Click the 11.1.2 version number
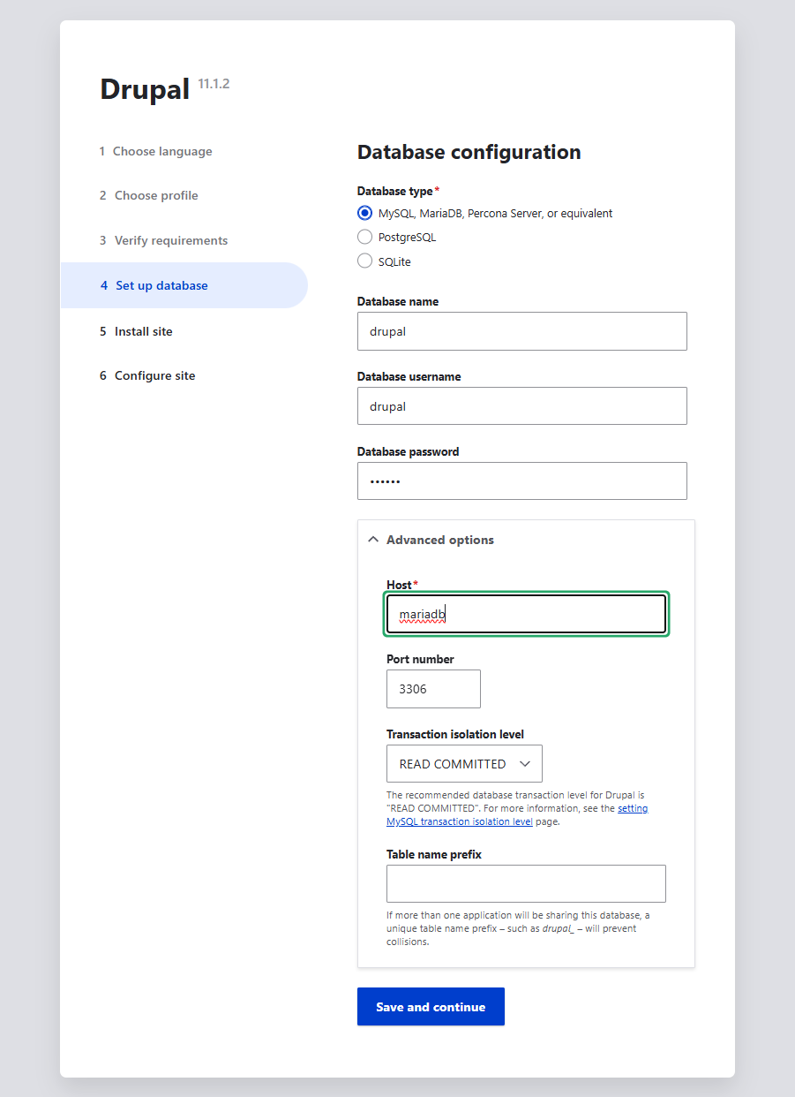This screenshot has height=1097, width=795. 214,84
